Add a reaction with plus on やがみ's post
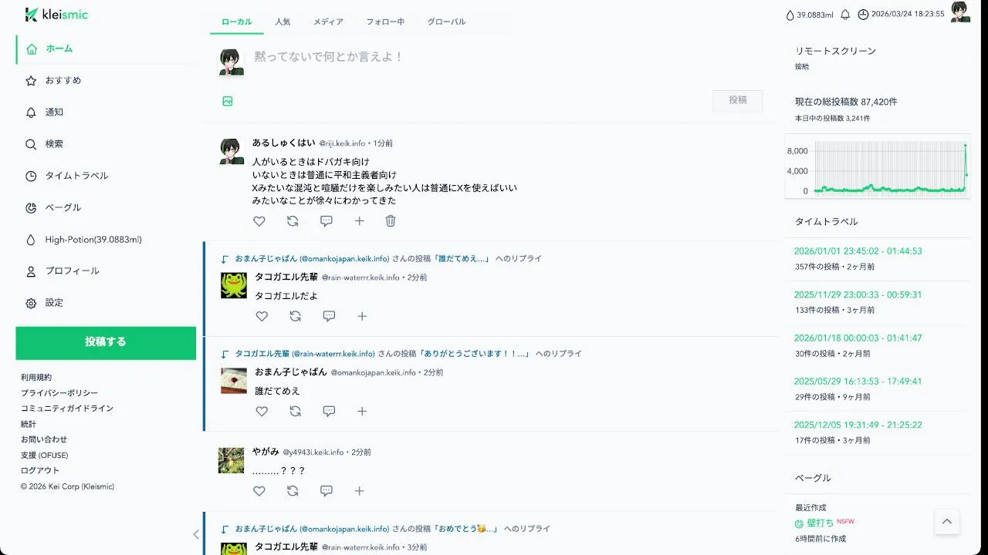 [360, 491]
